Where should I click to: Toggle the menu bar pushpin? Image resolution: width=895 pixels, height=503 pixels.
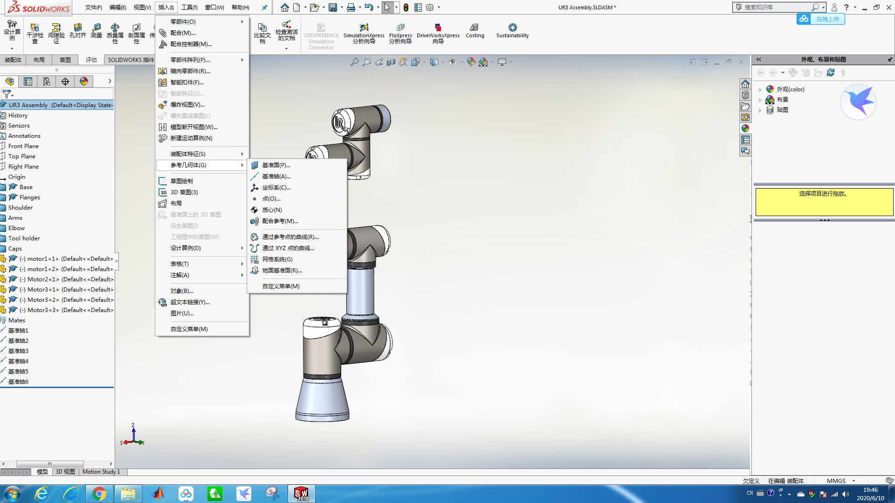point(264,7)
